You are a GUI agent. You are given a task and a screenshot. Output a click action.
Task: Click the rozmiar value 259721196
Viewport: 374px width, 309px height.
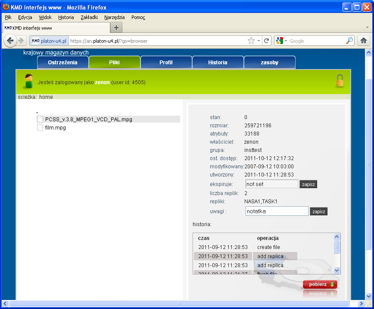point(258,126)
